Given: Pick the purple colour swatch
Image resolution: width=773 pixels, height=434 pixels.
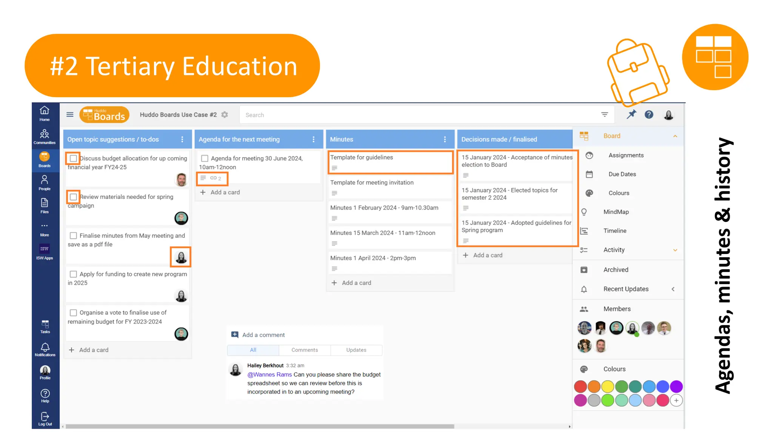Looking at the screenshot, I should click(x=676, y=387).
